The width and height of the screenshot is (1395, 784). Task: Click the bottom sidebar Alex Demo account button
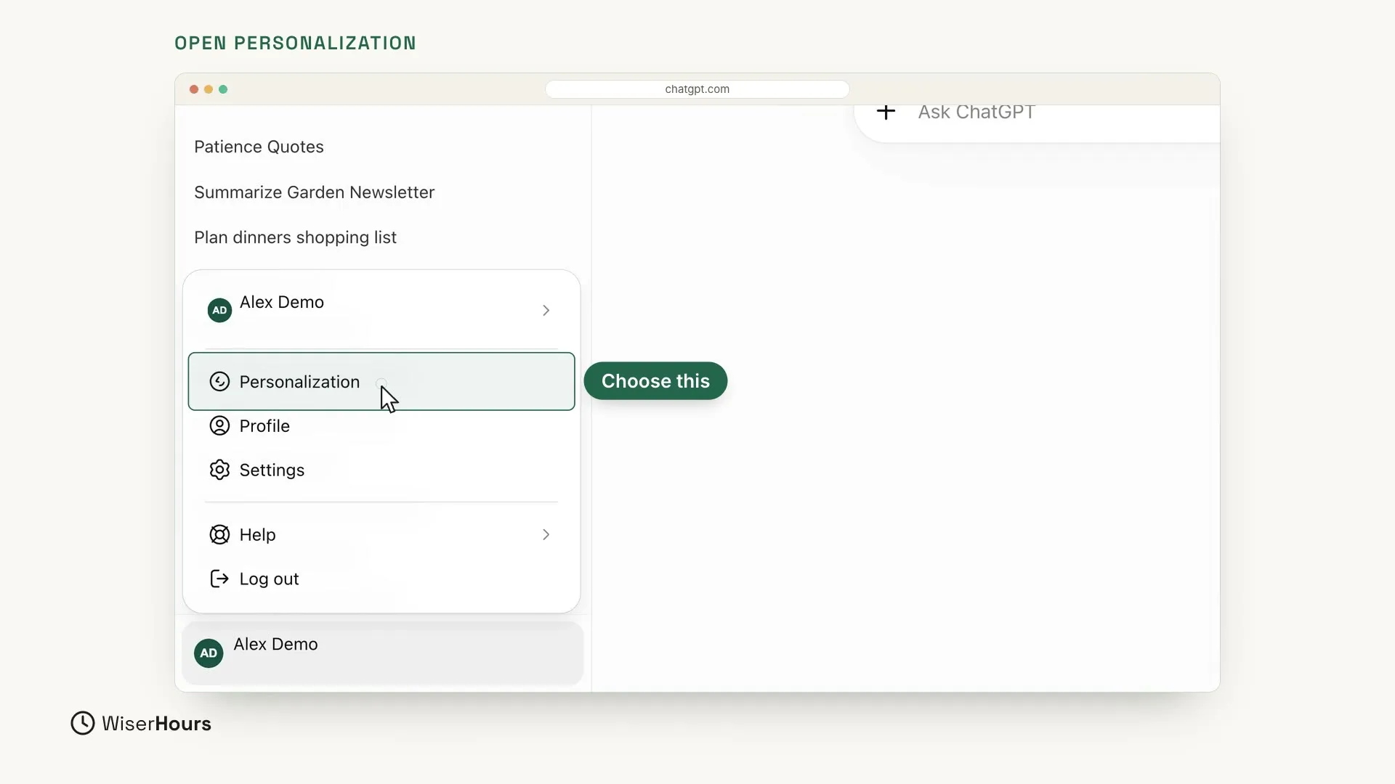click(x=383, y=653)
